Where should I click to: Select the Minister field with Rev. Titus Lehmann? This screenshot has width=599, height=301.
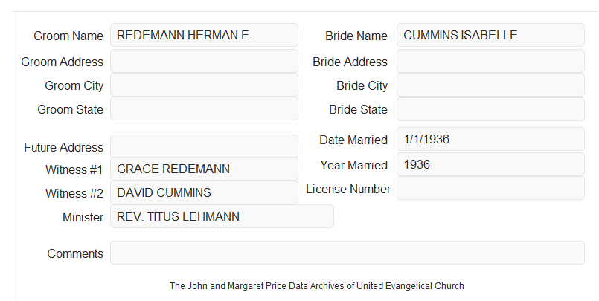tap(222, 216)
